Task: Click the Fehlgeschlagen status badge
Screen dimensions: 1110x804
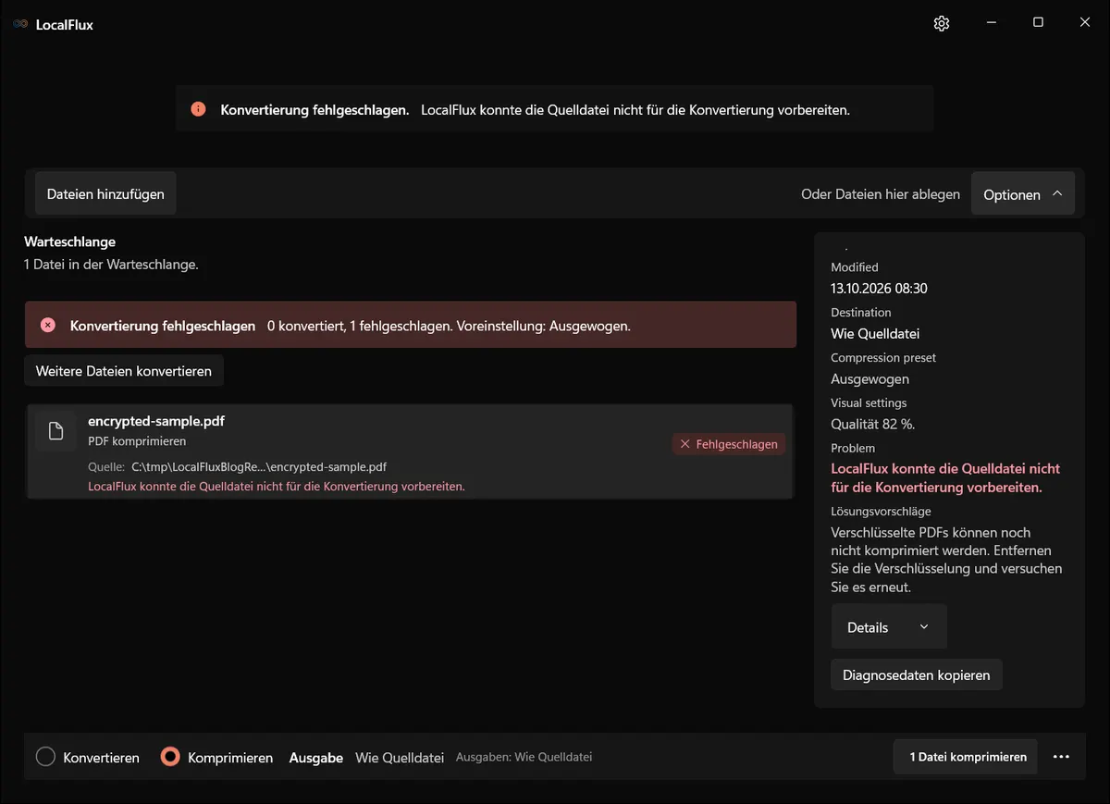Action: (729, 444)
